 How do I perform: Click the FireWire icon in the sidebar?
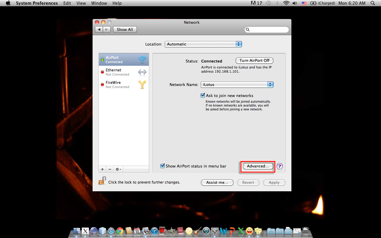click(x=142, y=84)
